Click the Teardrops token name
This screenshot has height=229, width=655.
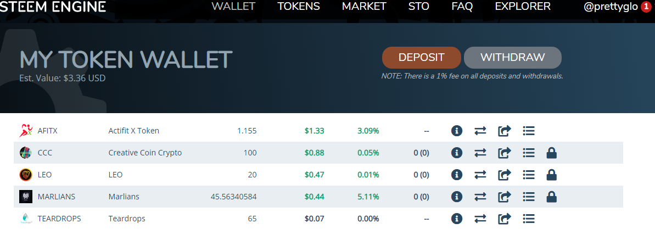click(127, 219)
